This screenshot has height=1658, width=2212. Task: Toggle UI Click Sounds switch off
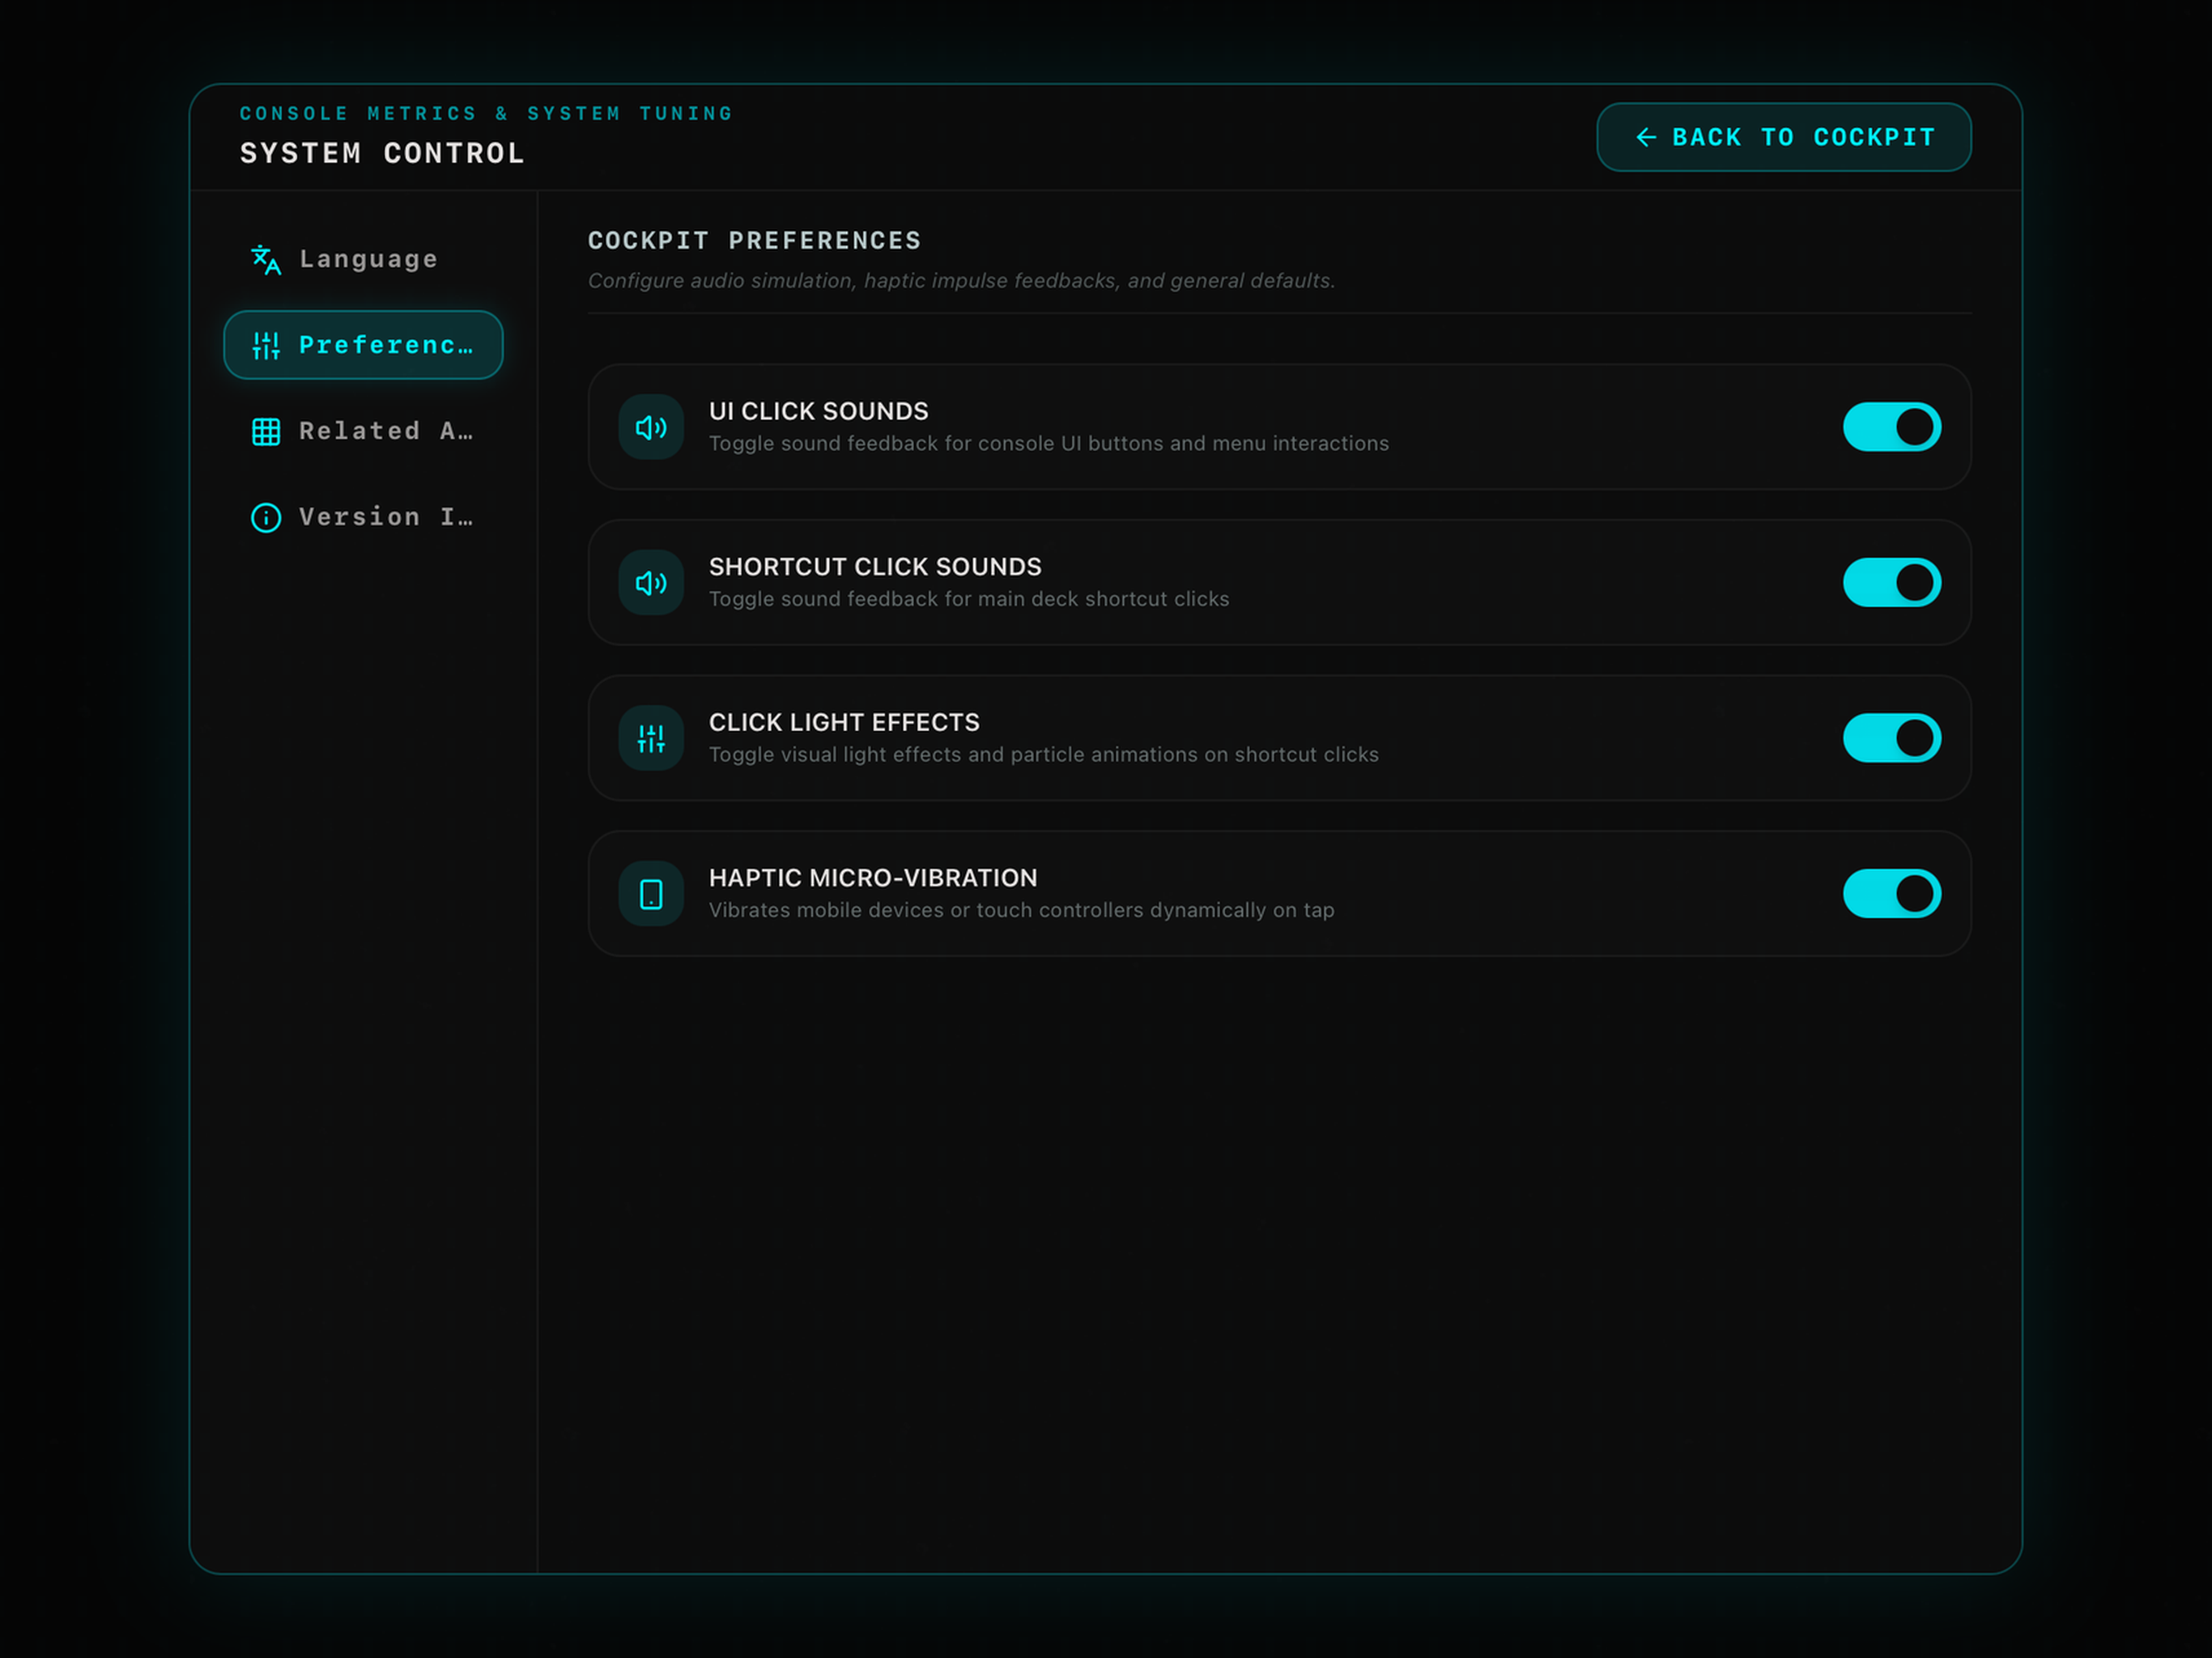[x=1892, y=427]
